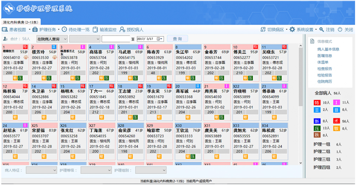Open 患者视图 patient view icon
The width and height of the screenshot is (356, 186).
5,30
